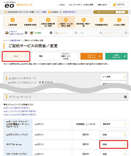Click the eo光ネット computer mascot icon

[7, 33]
